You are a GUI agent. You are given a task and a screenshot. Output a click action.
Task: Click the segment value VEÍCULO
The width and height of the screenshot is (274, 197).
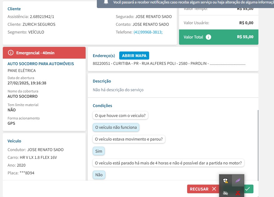[x=36, y=32]
